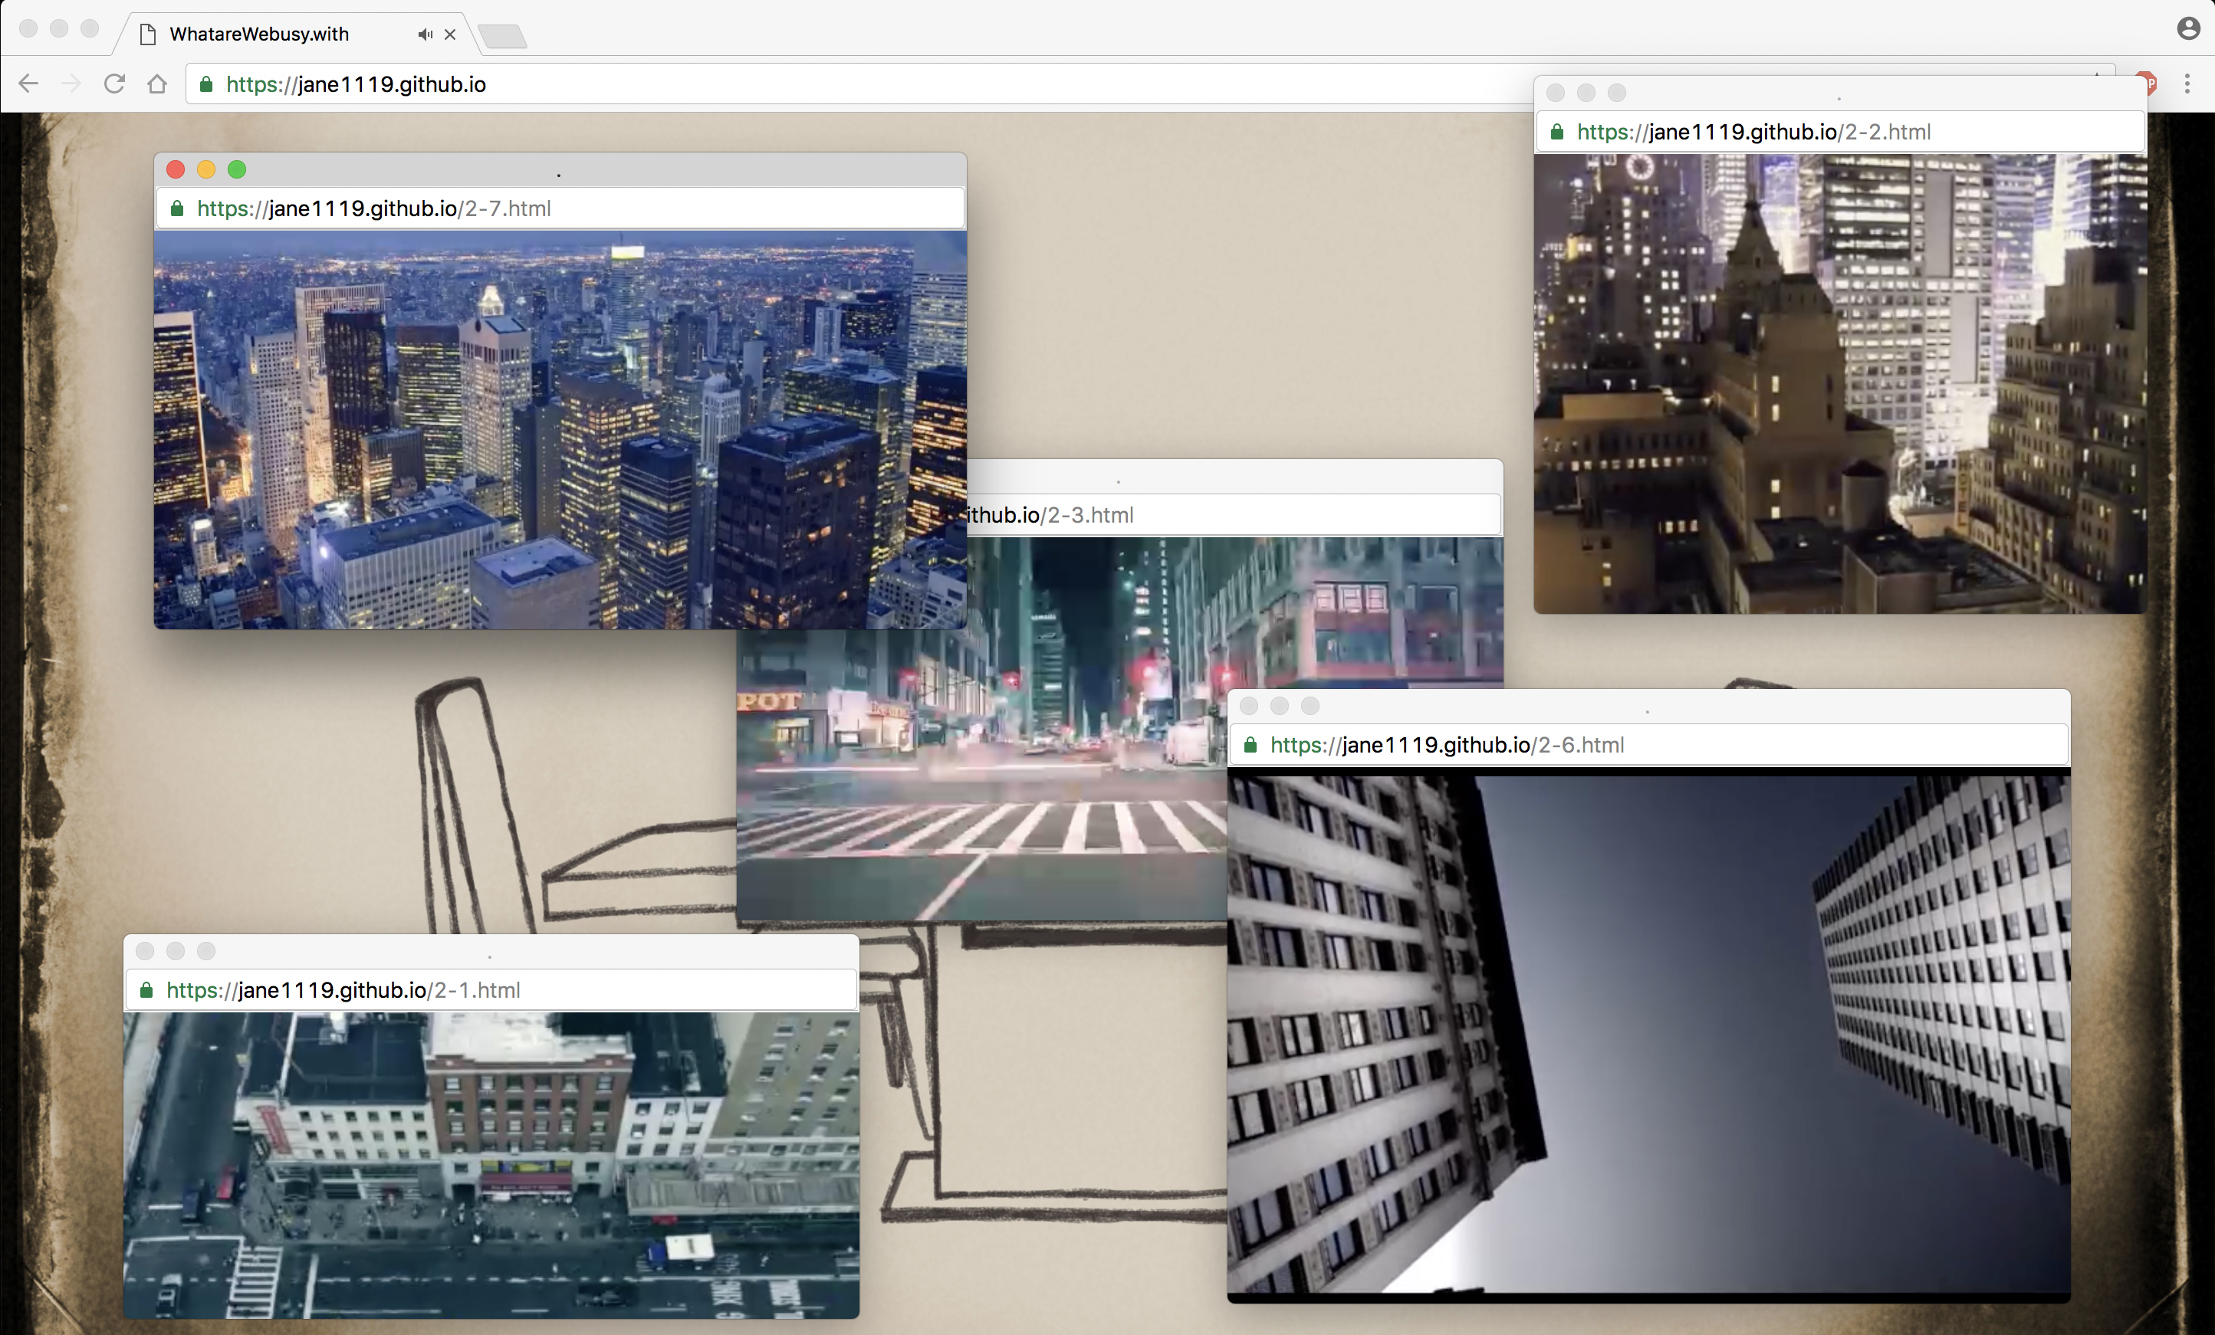The width and height of the screenshot is (2215, 1335).
Task: Click the forward navigation arrow
Action: pos(71,84)
